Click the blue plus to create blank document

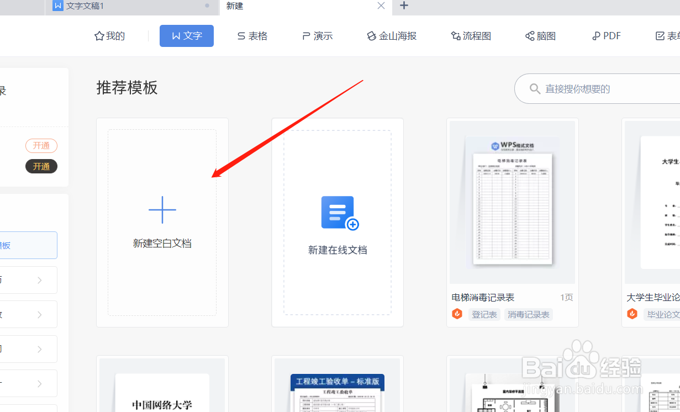pos(162,210)
